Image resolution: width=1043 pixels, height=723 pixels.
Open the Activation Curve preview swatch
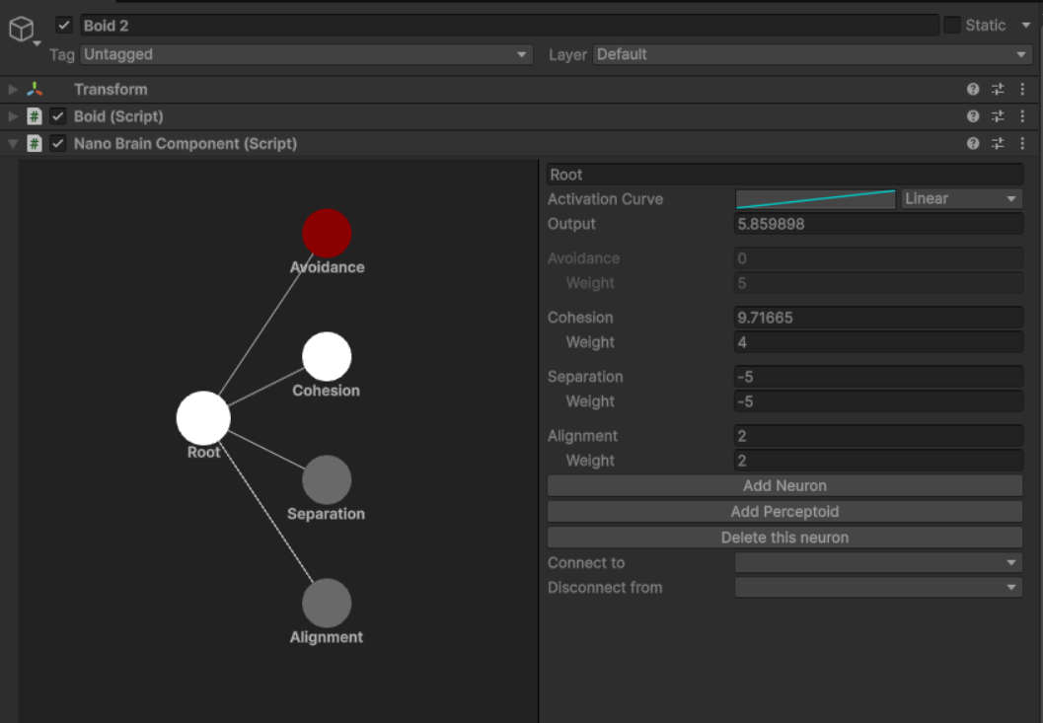click(x=815, y=199)
